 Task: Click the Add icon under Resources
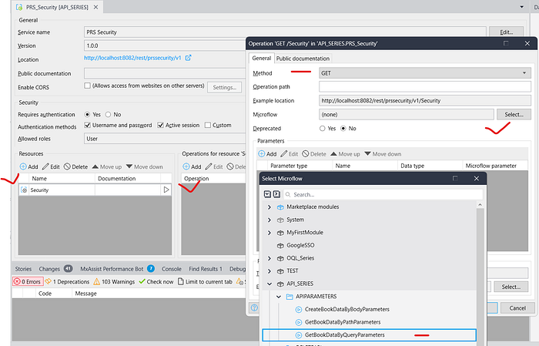pyautogui.click(x=24, y=166)
